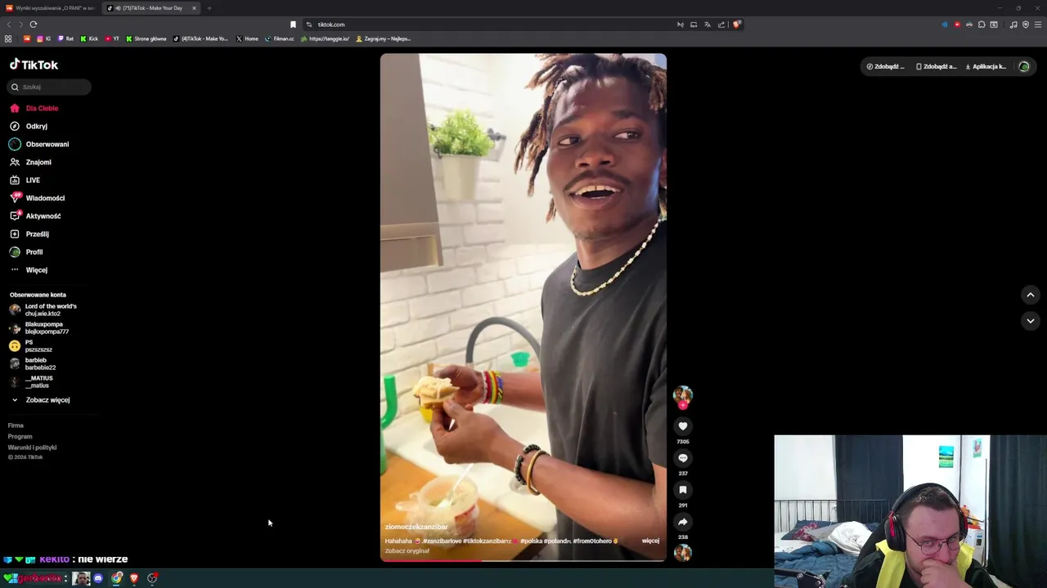Open Aktywność notifications
The height and width of the screenshot is (588, 1047).
pos(35,216)
